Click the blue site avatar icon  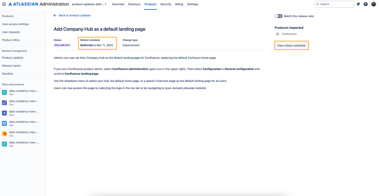pyautogui.click(x=4, y=123)
